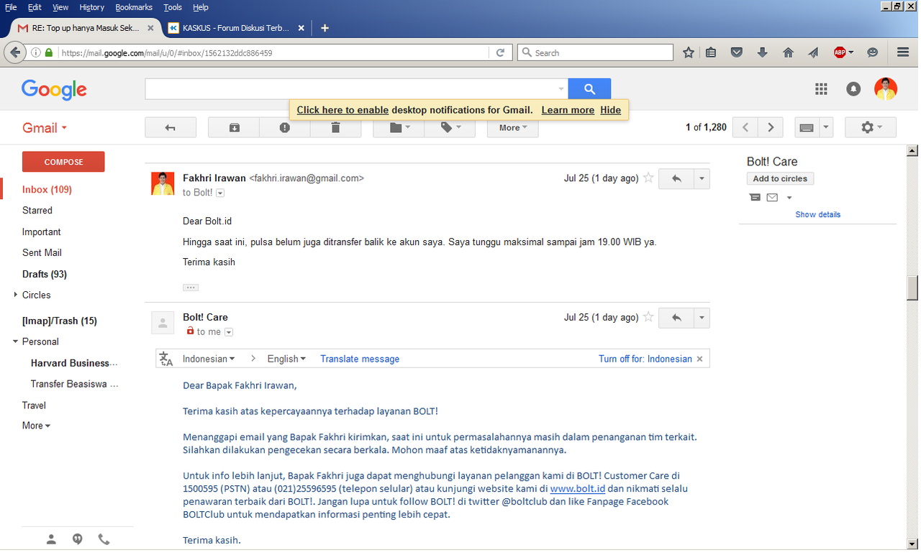
Task: Open [Imap]/Trash (15) label
Action: pos(60,321)
